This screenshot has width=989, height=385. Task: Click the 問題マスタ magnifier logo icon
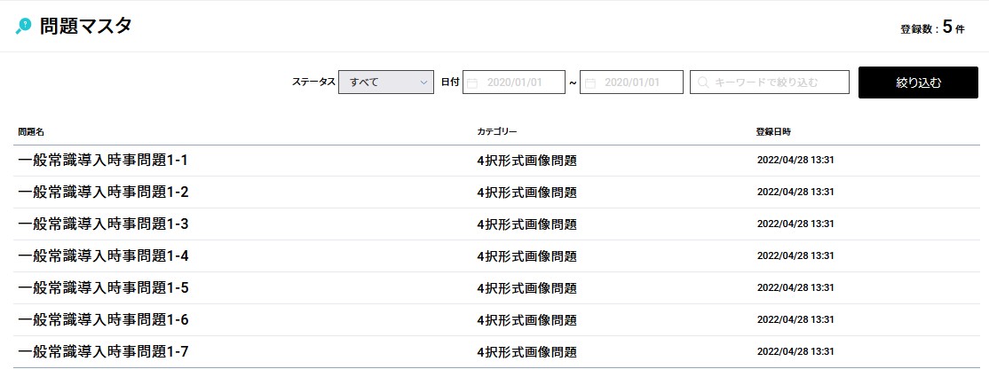24,27
